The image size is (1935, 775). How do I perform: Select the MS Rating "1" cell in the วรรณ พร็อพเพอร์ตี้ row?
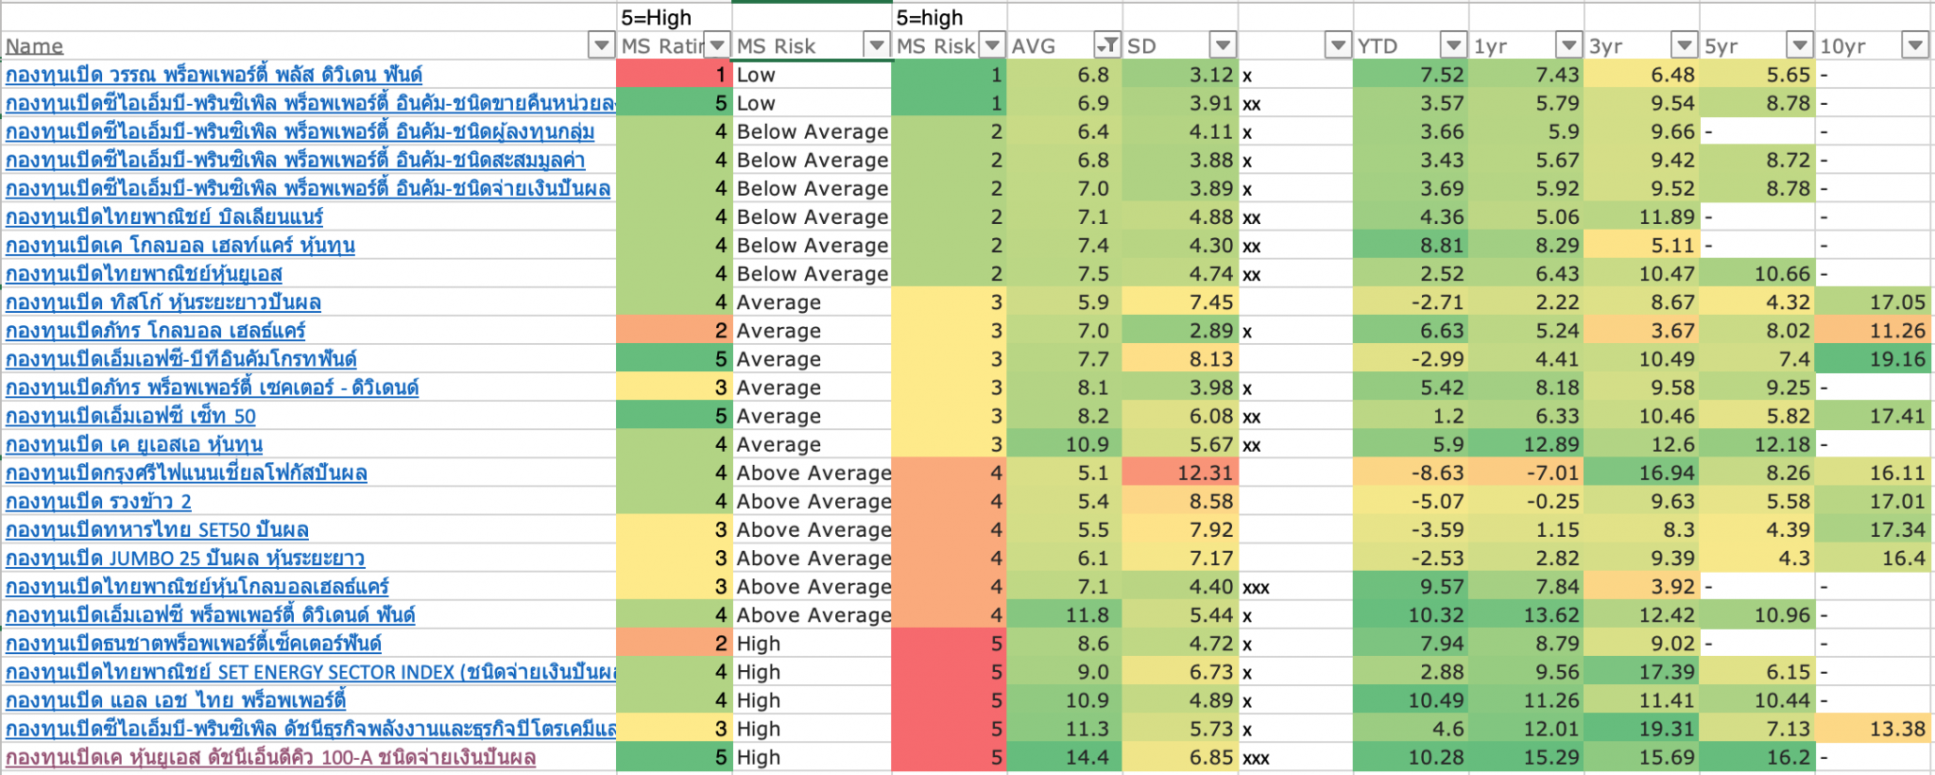pyautogui.click(x=674, y=75)
